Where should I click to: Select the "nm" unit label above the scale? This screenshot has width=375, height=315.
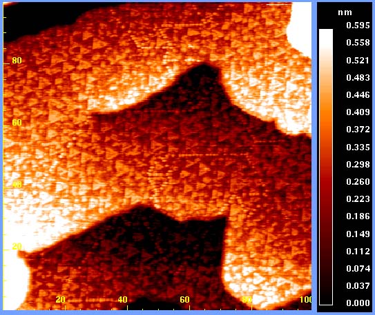(345, 12)
